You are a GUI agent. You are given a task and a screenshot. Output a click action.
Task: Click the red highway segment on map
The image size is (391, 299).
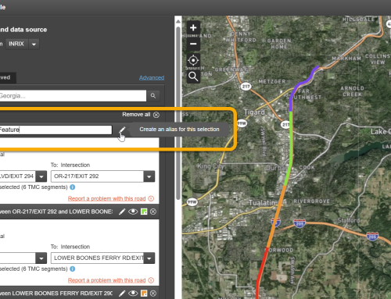click(x=262, y=273)
